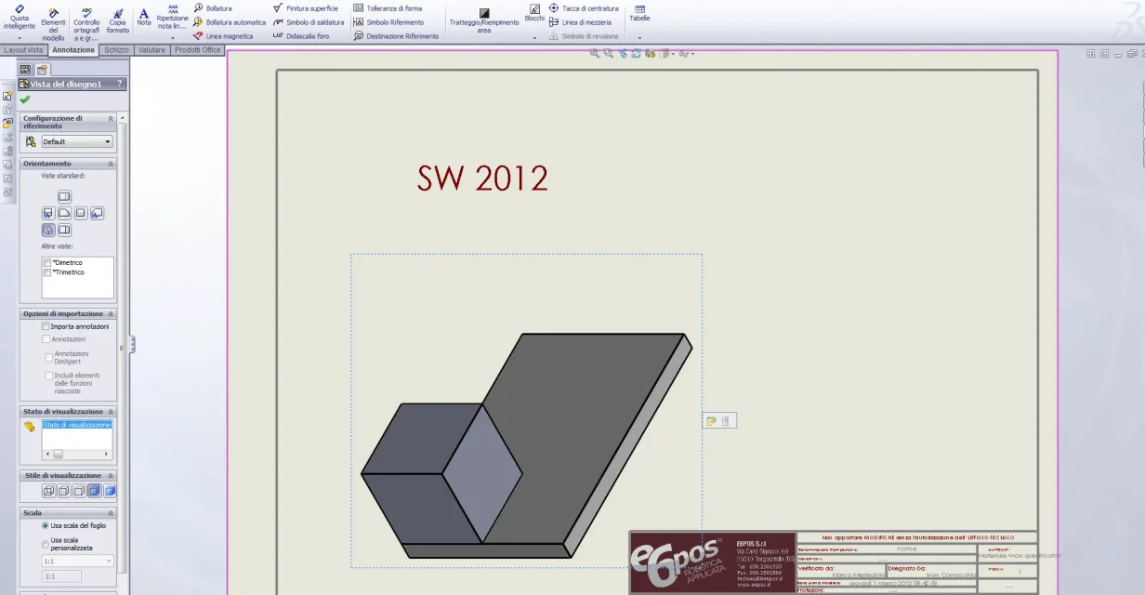The height and width of the screenshot is (595, 1145).
Task: Insert a Linea di mezzeria
Action: pos(580,22)
